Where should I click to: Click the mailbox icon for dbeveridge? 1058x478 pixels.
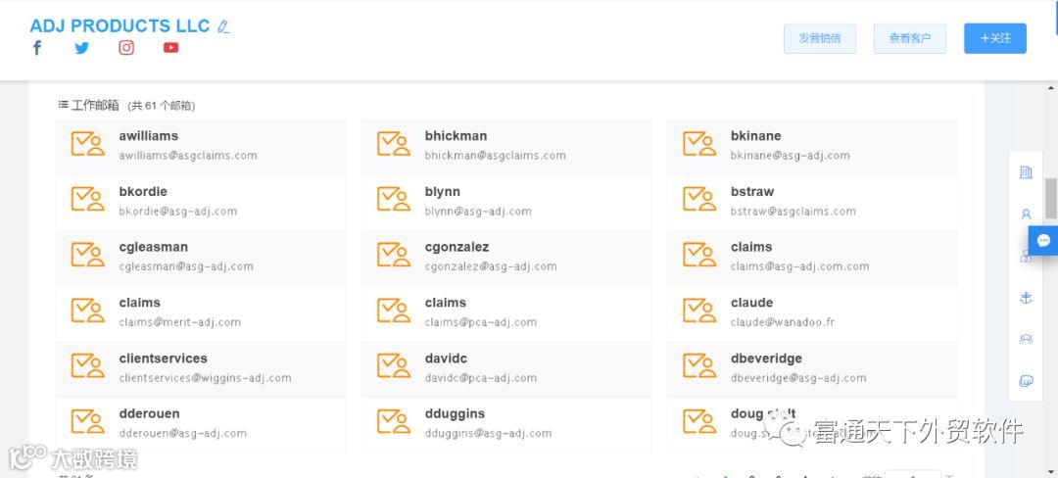[x=699, y=366]
